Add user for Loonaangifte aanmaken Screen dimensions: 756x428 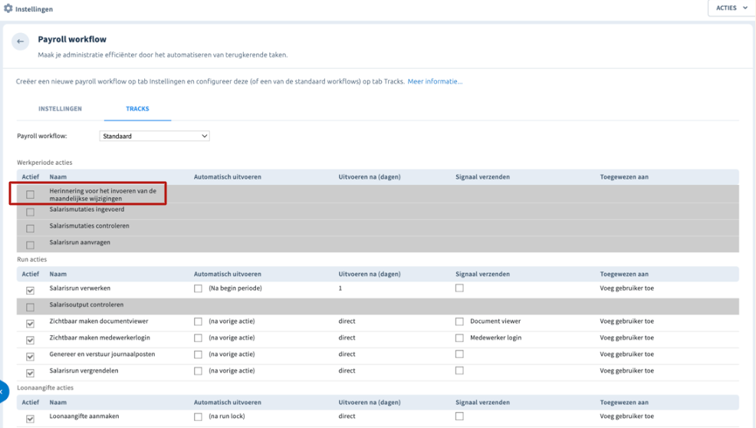point(626,416)
